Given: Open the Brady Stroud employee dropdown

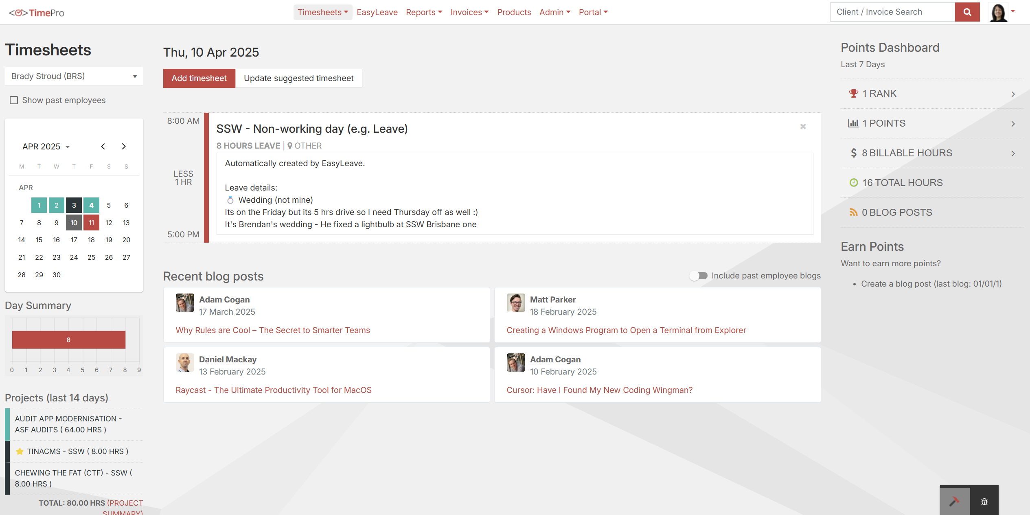Looking at the screenshot, I should (74, 76).
